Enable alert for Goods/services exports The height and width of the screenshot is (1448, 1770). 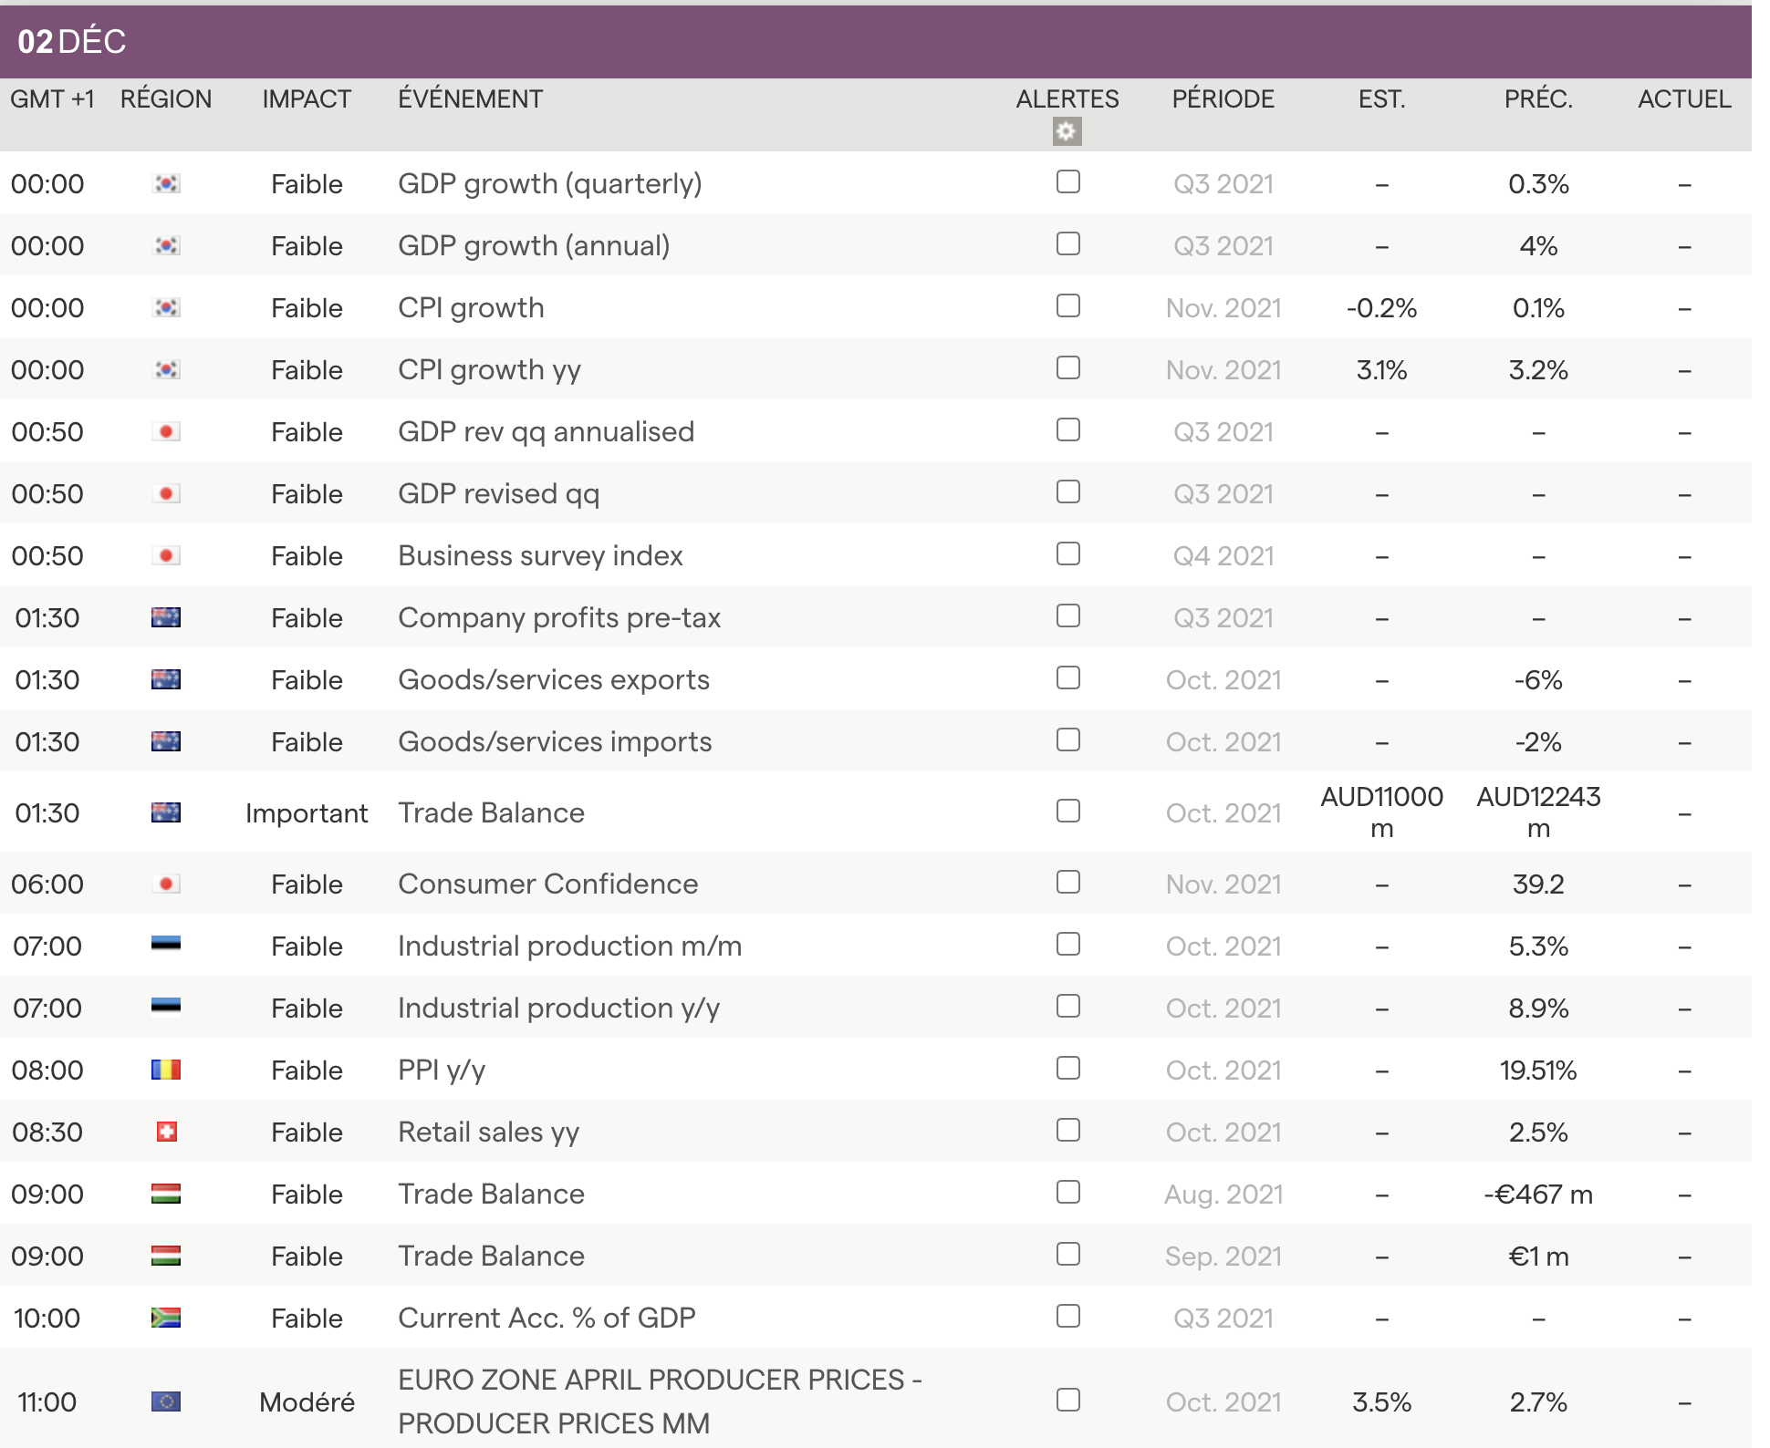[1067, 678]
